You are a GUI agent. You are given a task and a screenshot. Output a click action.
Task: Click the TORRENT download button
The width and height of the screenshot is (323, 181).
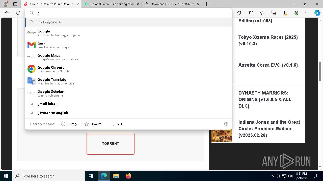(x=111, y=144)
